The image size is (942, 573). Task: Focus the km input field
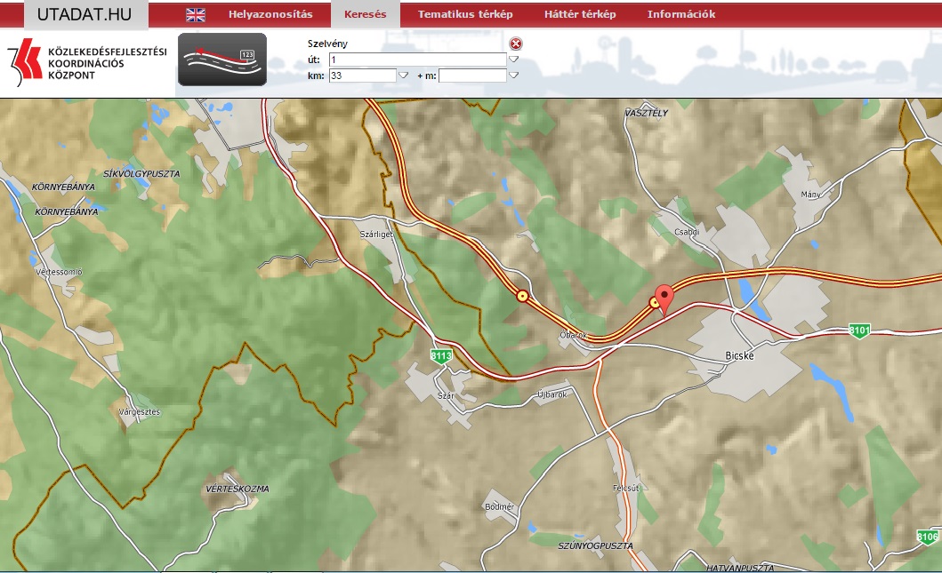tap(361, 76)
